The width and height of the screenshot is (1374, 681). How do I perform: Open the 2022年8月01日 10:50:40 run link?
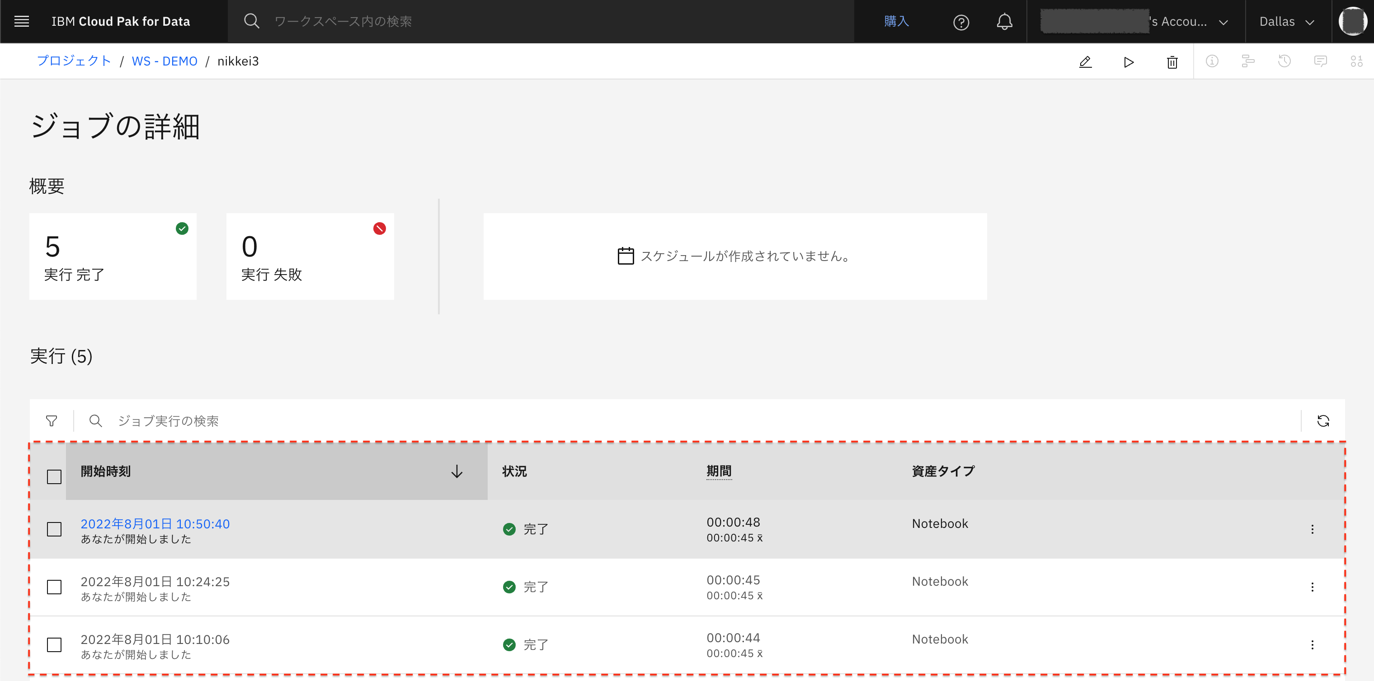(x=155, y=524)
